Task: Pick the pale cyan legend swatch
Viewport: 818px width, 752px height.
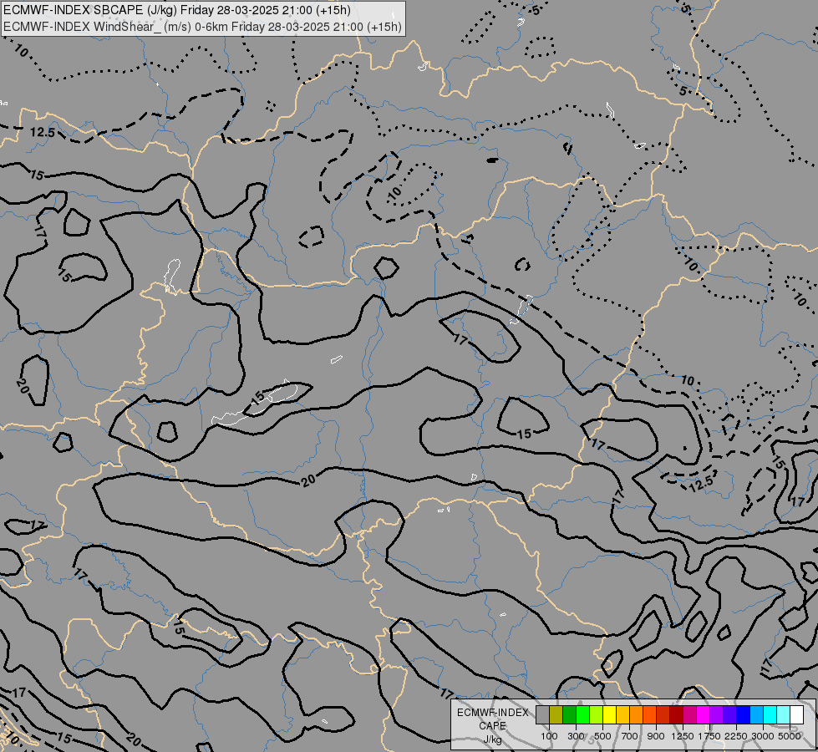Action: pyautogui.click(x=784, y=715)
